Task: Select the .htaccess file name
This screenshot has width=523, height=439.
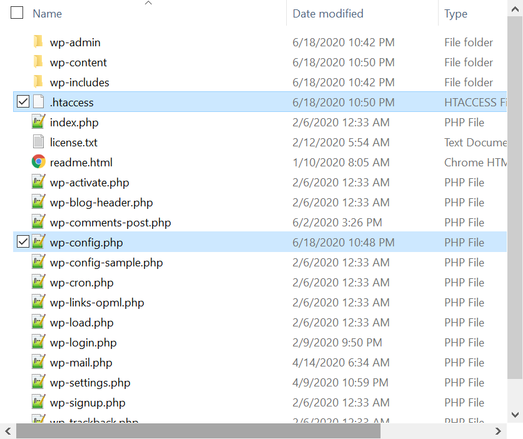Action: (x=72, y=103)
